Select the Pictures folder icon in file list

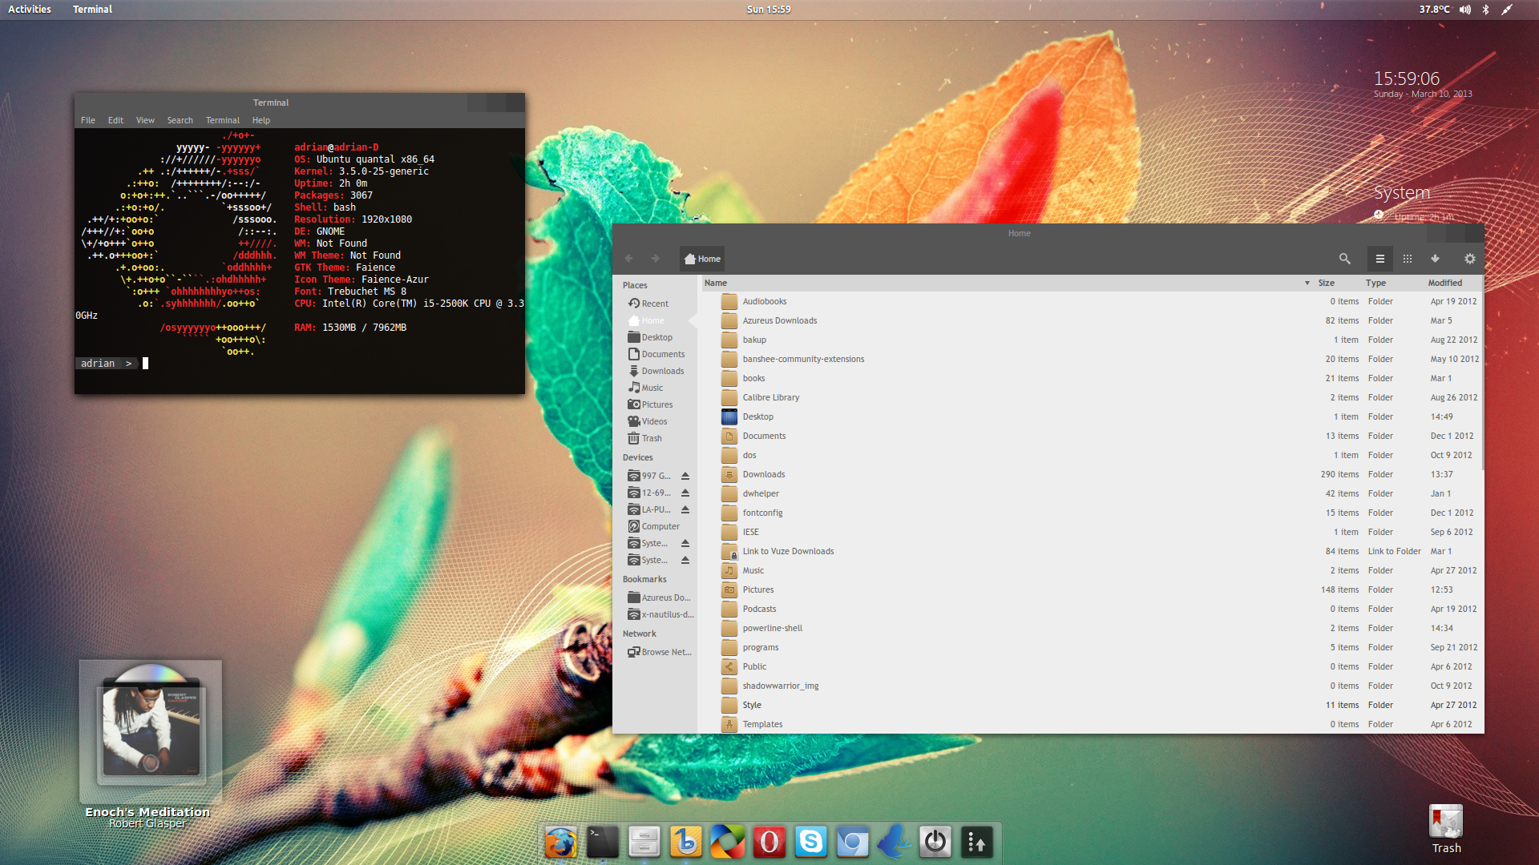click(729, 589)
